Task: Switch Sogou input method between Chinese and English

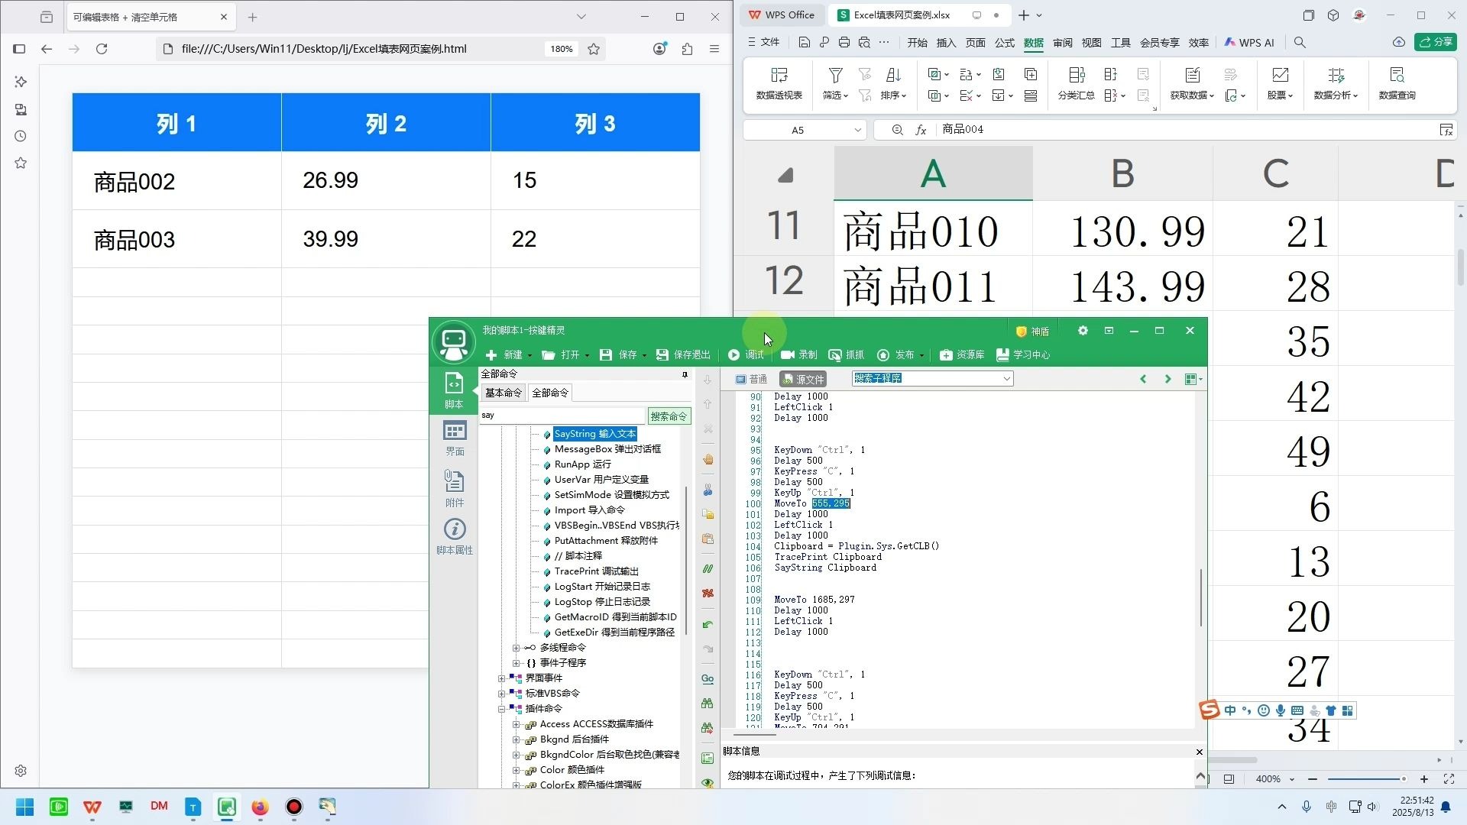Action: coord(1230,710)
